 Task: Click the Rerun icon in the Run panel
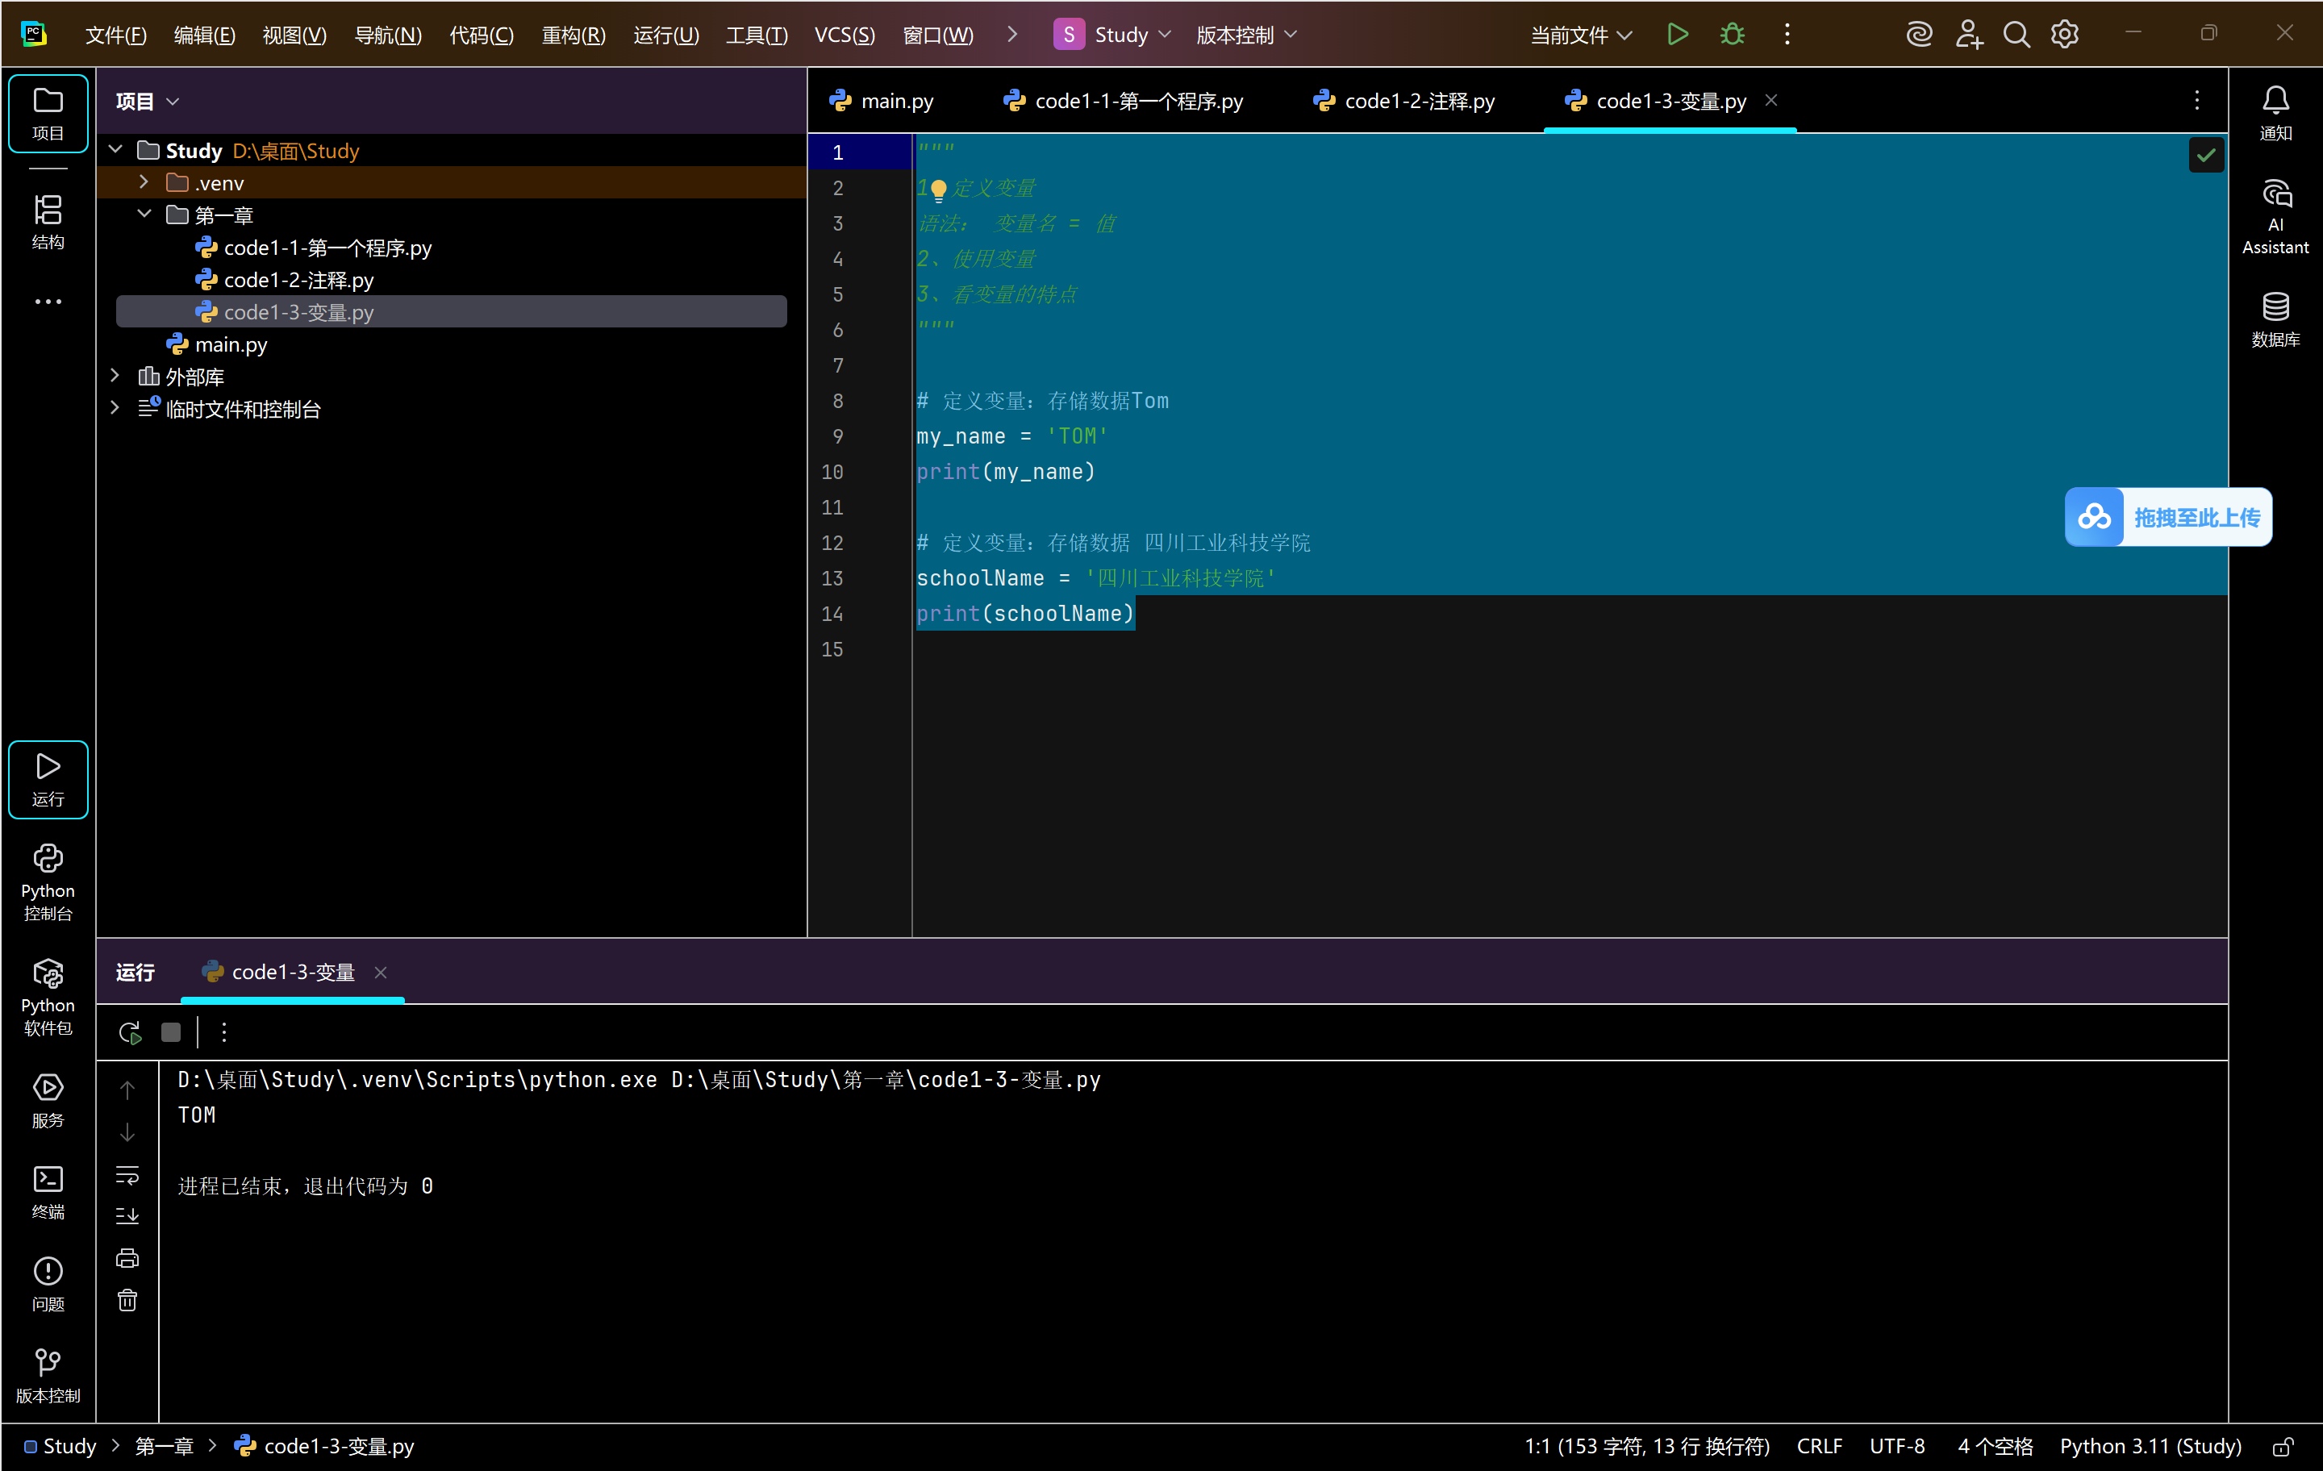(129, 1032)
